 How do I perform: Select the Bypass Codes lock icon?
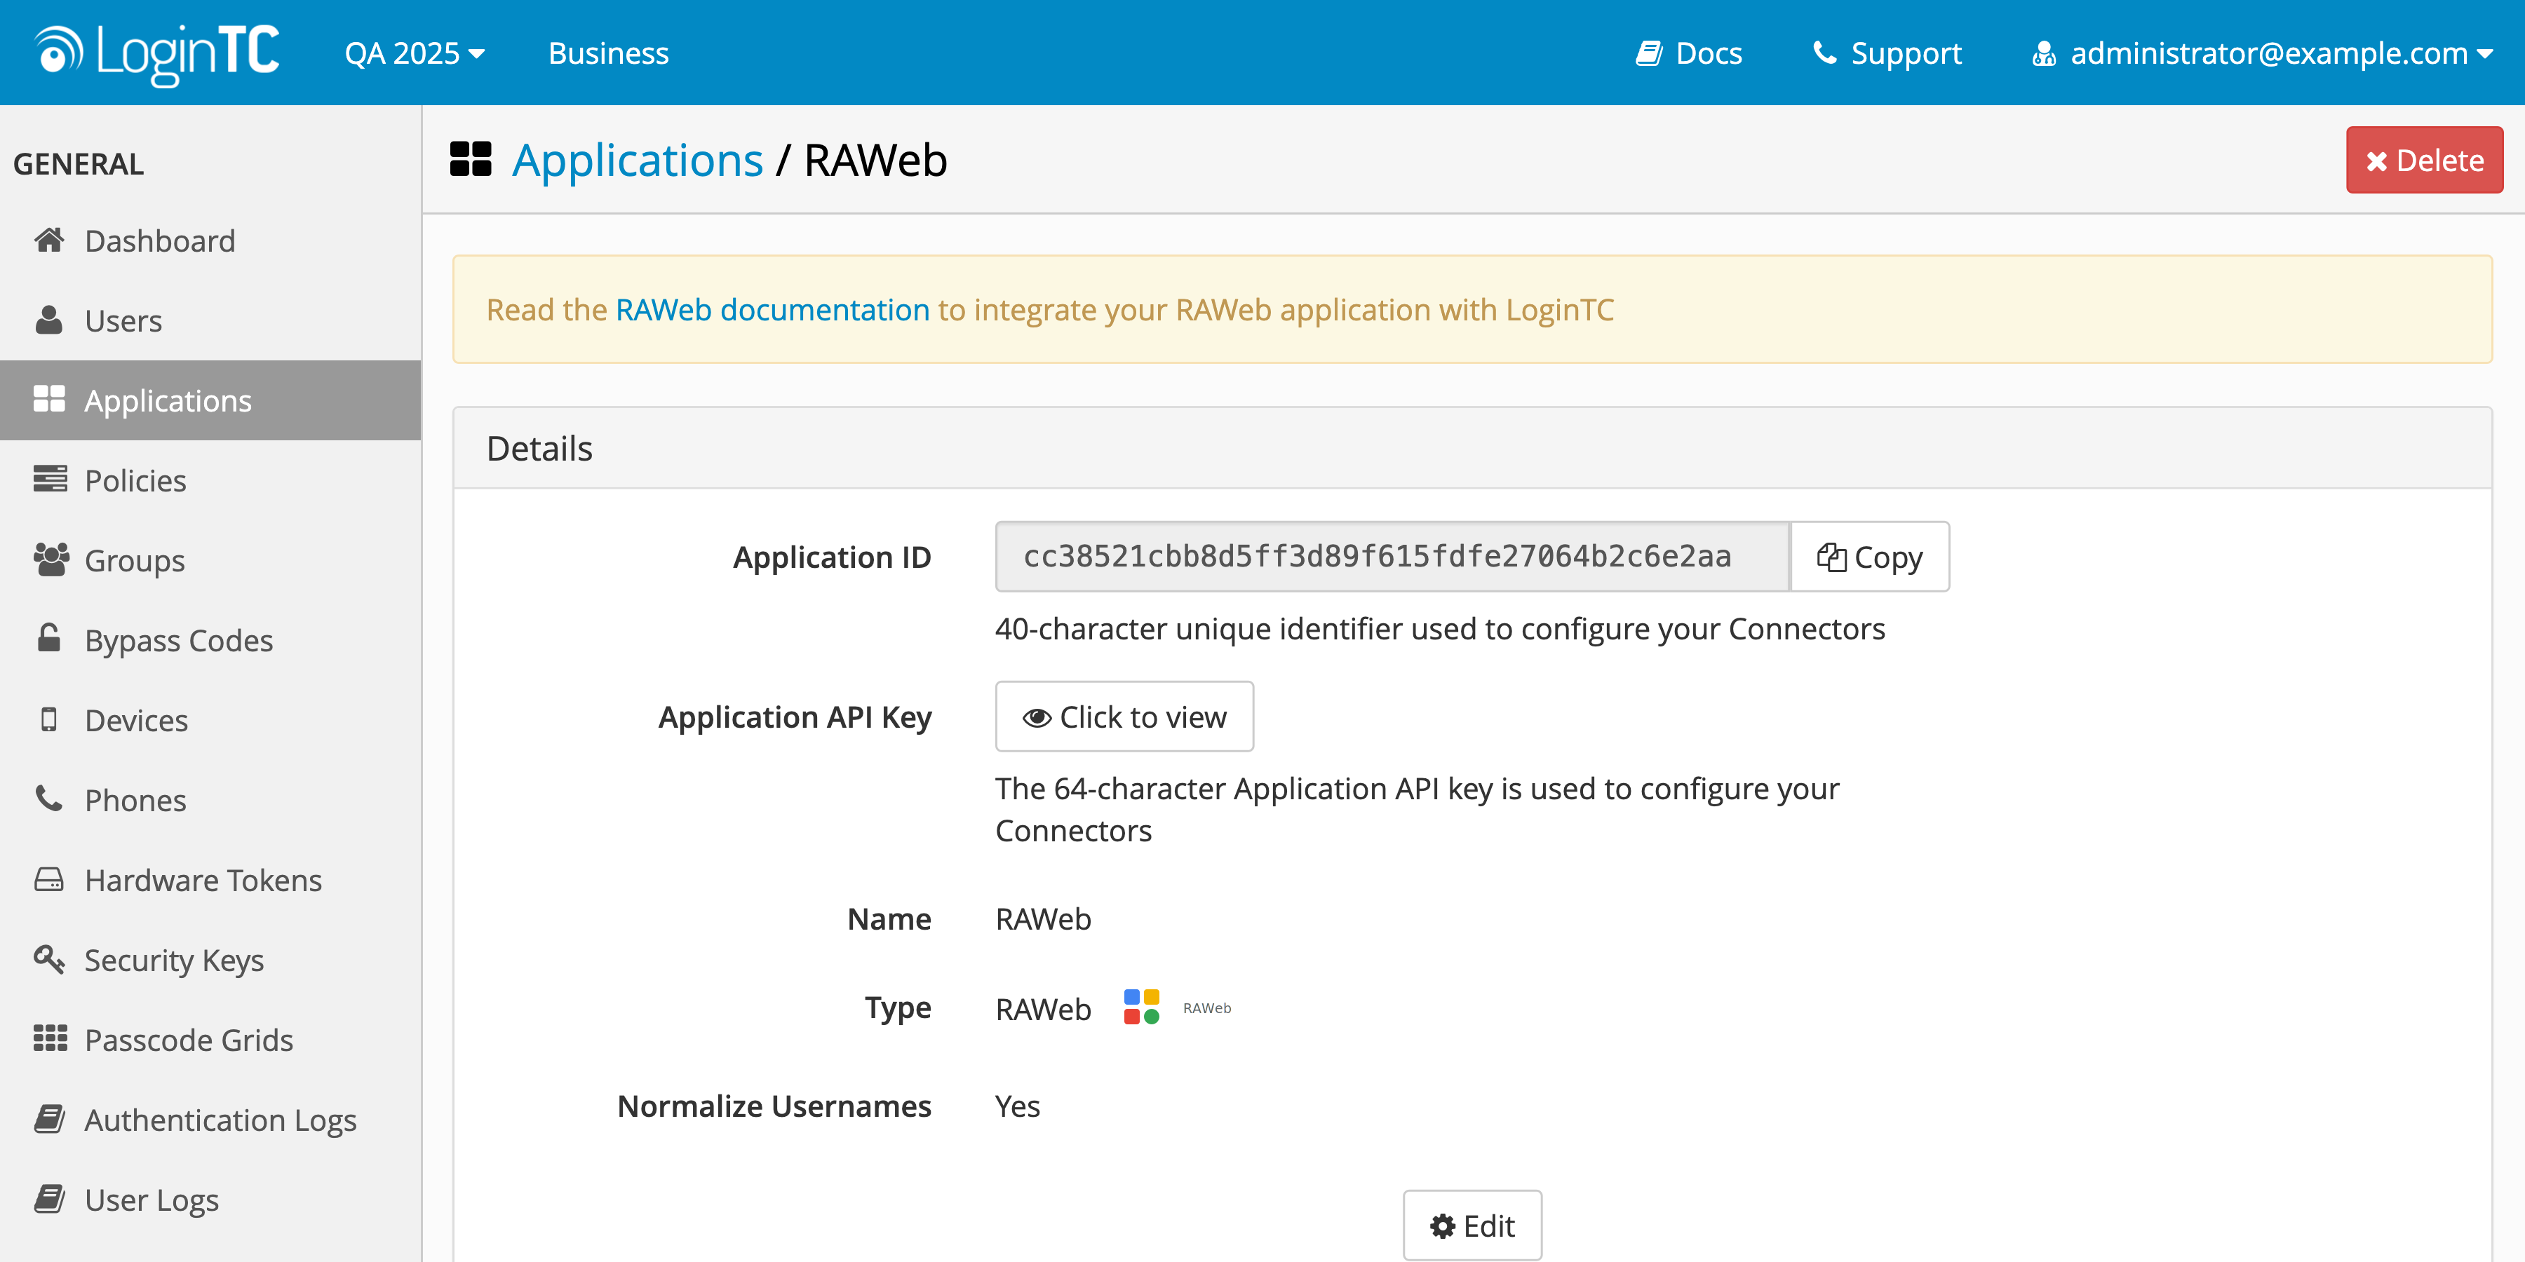tap(49, 640)
